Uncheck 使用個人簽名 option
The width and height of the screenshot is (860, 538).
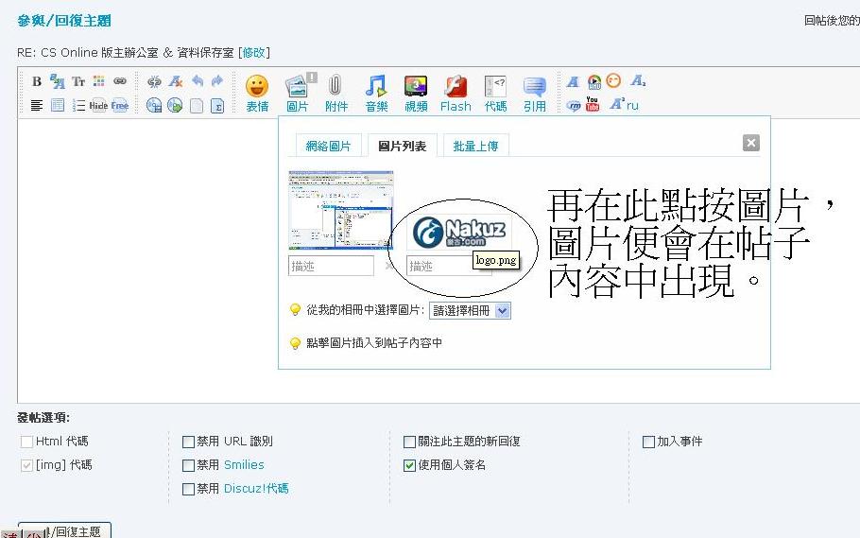(x=409, y=465)
